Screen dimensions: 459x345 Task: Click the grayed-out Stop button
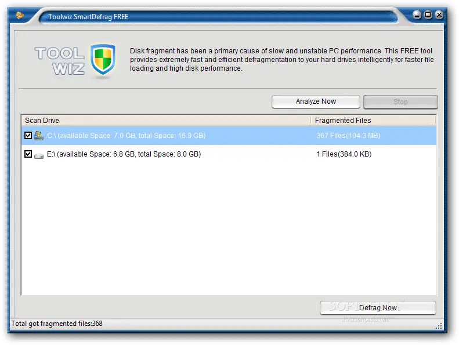click(x=400, y=102)
